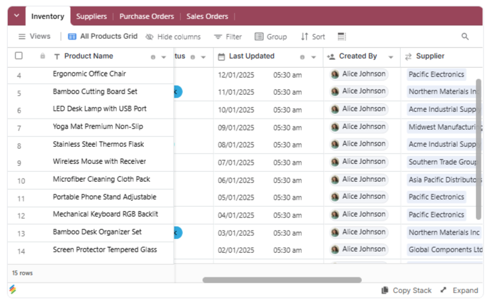Screen dimensions: 494x303
Task: Open Midwest Manufacturing supplier link
Action: pyautogui.click(x=444, y=127)
